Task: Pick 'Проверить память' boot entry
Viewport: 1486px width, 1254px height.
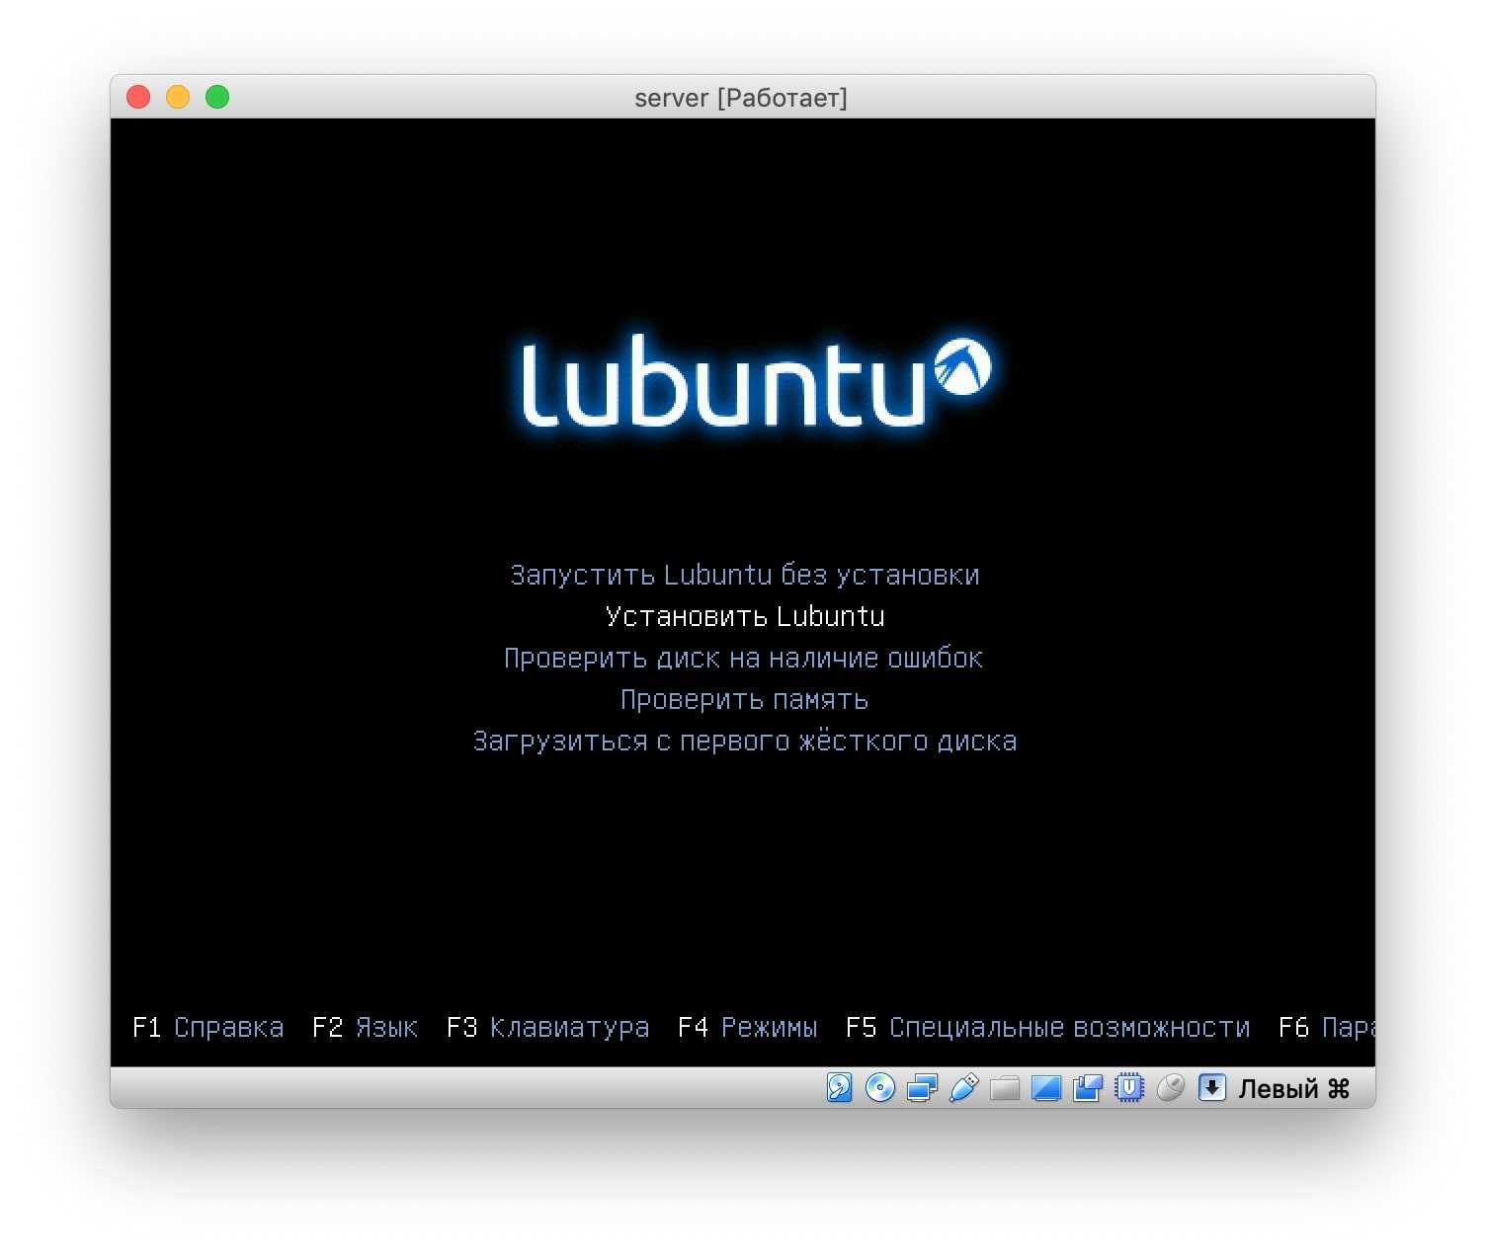Action: (744, 699)
